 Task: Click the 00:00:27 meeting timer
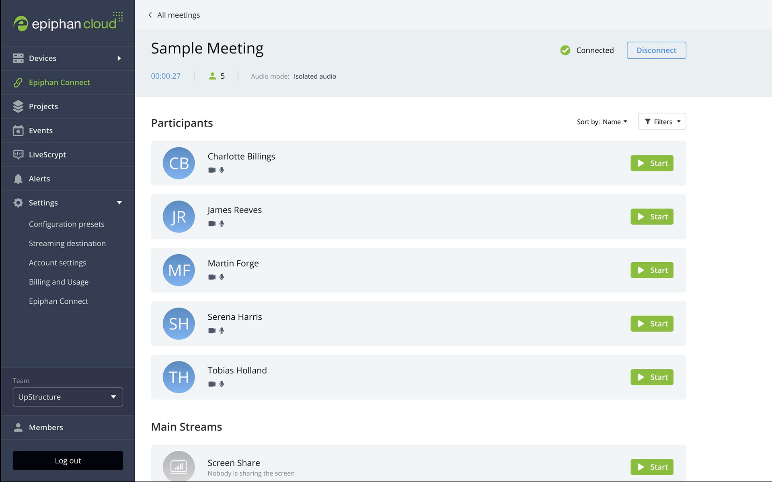(166, 76)
